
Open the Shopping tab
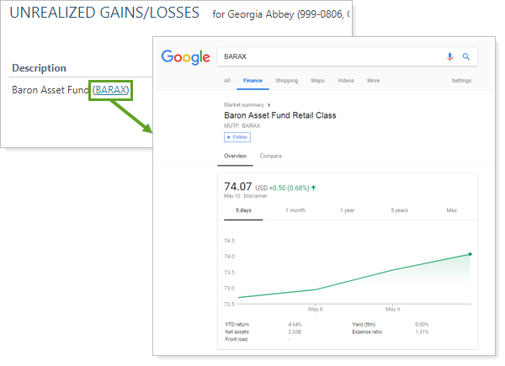coord(286,81)
